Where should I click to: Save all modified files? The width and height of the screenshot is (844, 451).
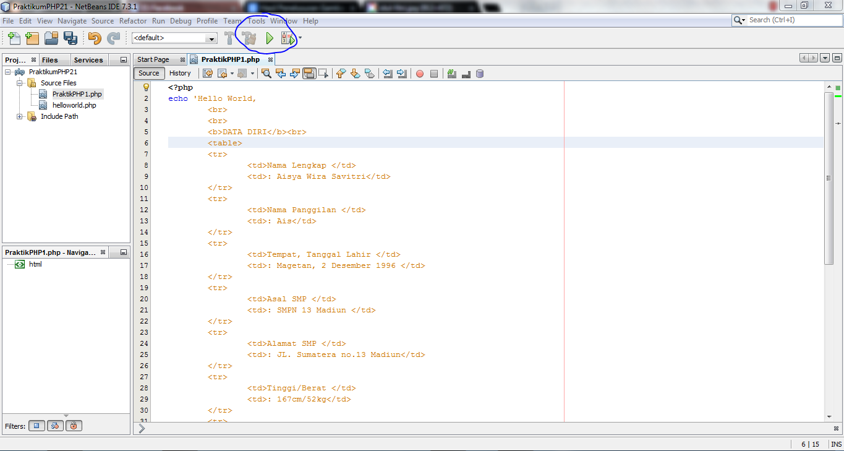(x=70, y=38)
